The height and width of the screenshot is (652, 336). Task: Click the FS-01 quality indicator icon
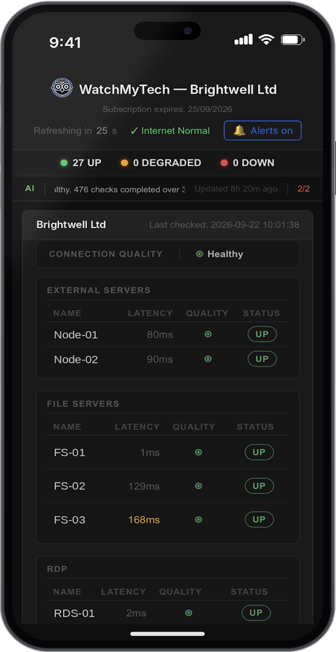[x=198, y=452]
